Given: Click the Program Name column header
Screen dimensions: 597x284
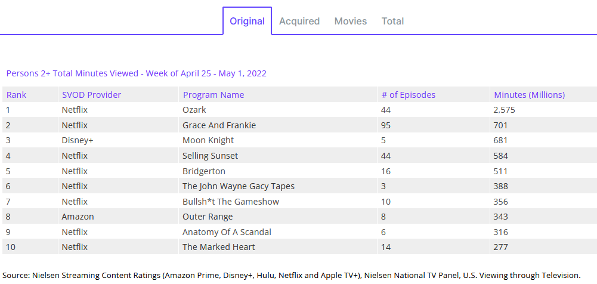Looking at the screenshot, I should click(x=213, y=95).
